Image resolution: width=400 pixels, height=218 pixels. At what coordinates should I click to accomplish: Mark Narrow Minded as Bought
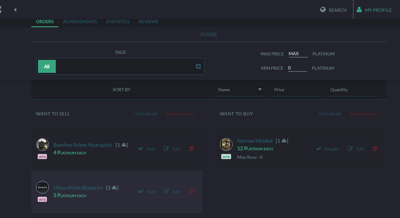(x=327, y=148)
